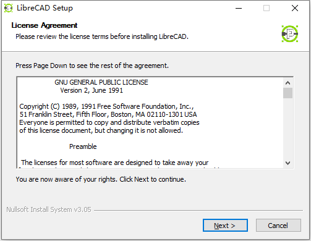Viewport: 311px width, 241px height.
Task: Click the License Agreement page title
Action: pos(45,25)
